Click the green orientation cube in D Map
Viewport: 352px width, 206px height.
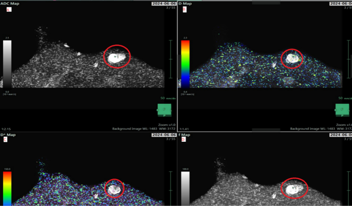click(x=342, y=110)
